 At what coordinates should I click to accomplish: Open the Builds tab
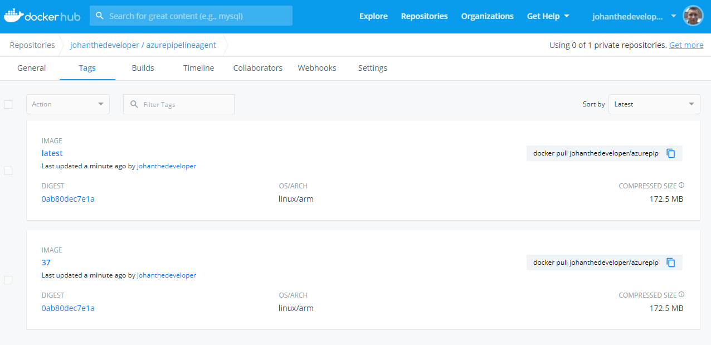click(x=143, y=68)
